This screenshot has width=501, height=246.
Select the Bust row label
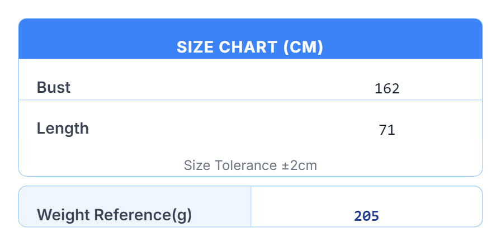(54, 88)
